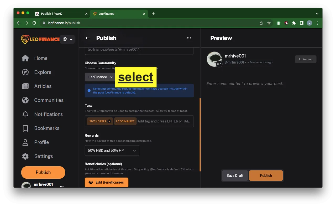The width and height of the screenshot is (336, 207).
Task: Click the red extension icon in toolbar
Action: pyautogui.click(x=286, y=23)
